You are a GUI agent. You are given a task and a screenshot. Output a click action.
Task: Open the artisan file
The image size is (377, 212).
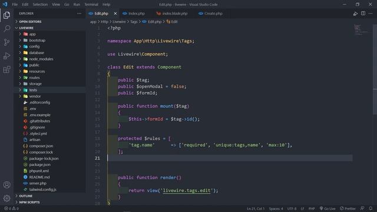pos(50,140)
